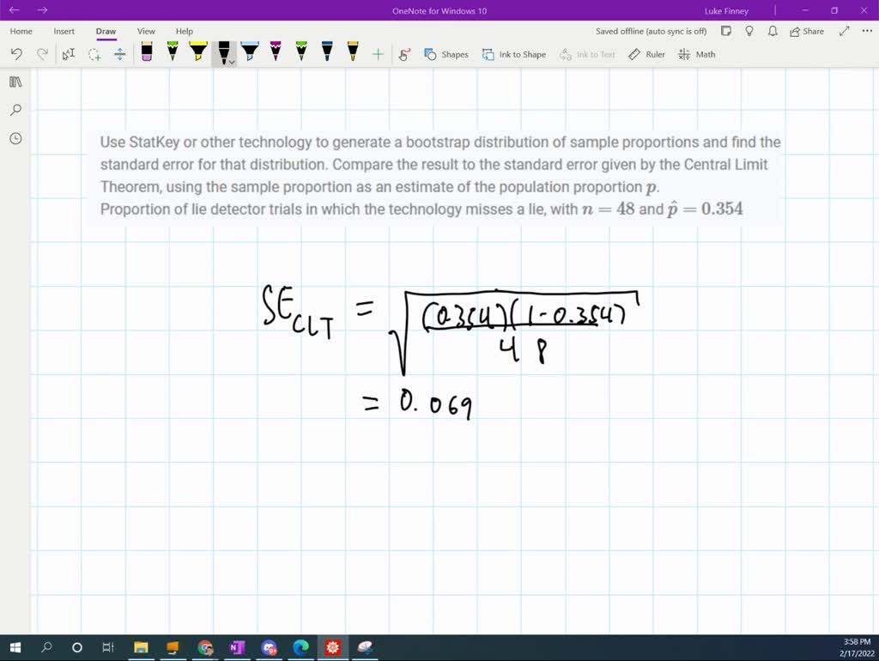
Task: Expand the Redo button options
Action: [41, 53]
